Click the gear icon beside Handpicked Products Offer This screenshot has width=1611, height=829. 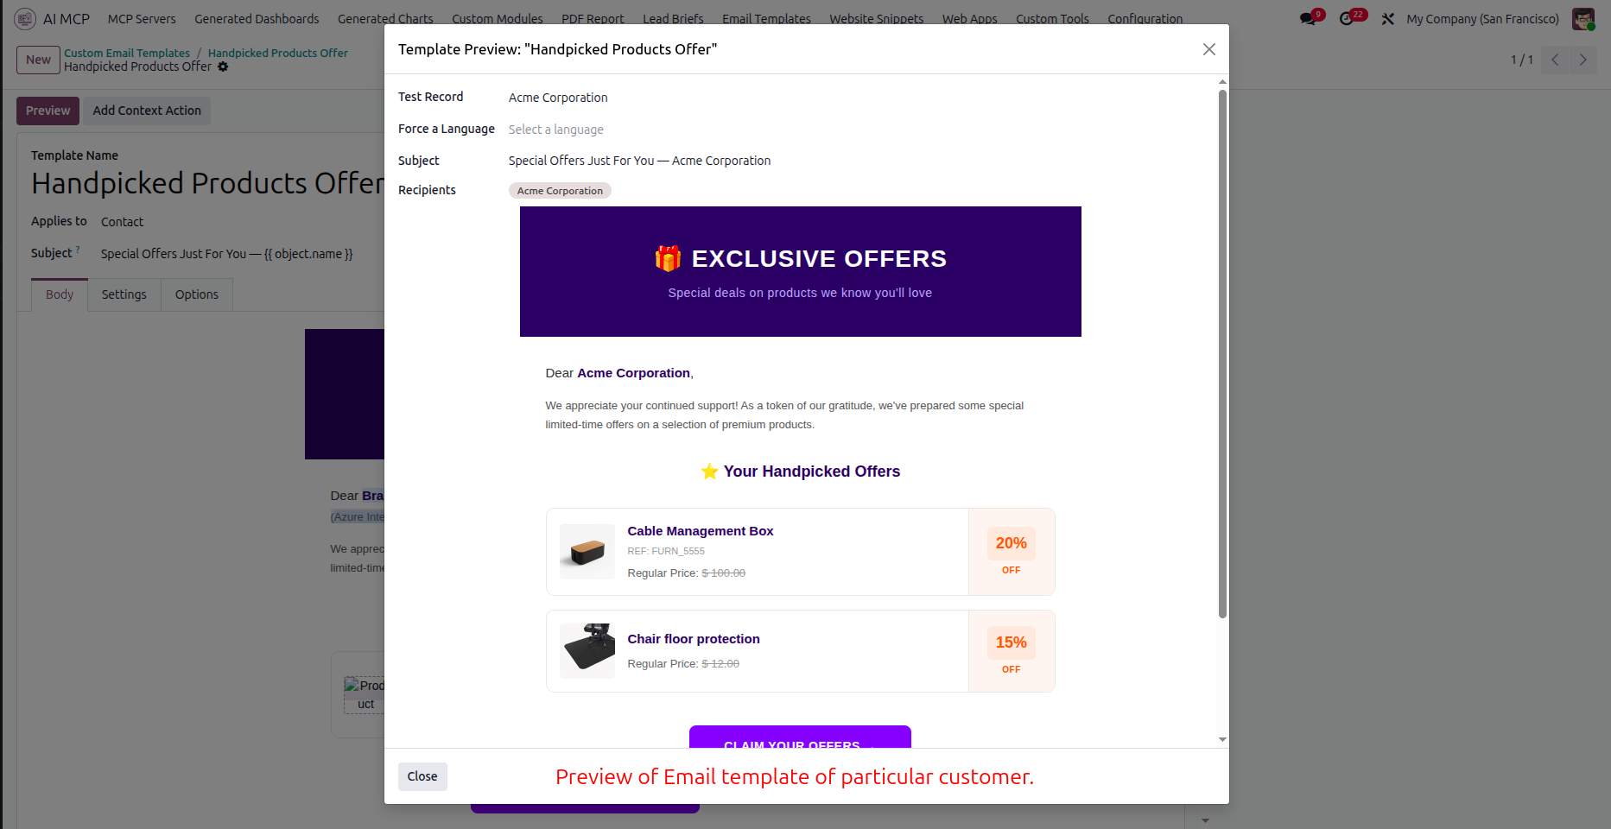coord(223,66)
